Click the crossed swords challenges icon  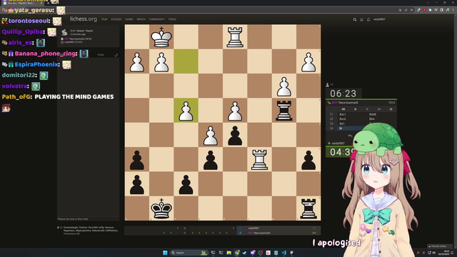coord(361,19)
